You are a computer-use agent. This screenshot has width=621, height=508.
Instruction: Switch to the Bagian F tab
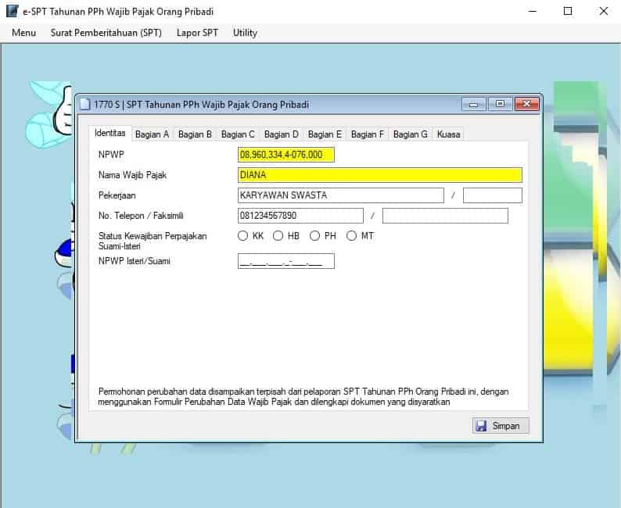[368, 134]
